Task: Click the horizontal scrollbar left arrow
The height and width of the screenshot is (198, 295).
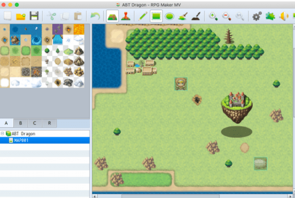Action: pyautogui.click(x=95, y=196)
